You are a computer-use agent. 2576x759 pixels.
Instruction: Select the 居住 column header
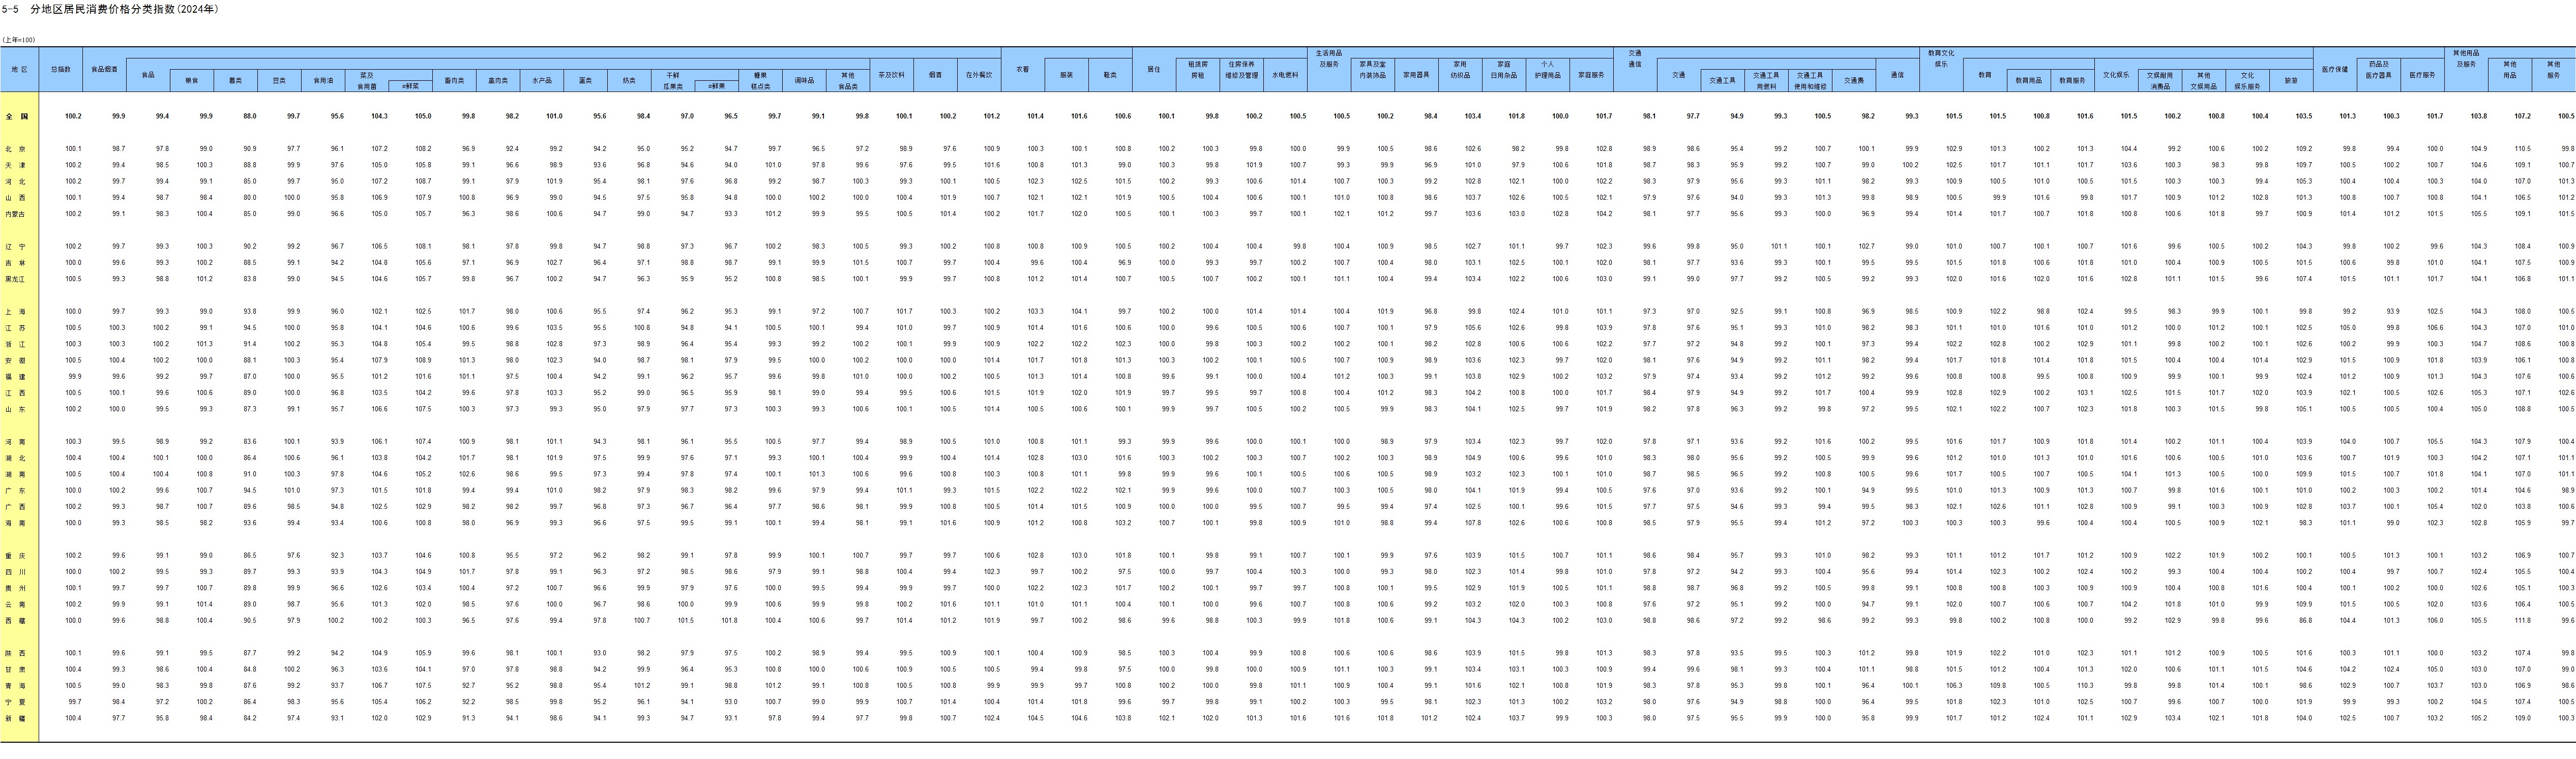pyautogui.click(x=1154, y=69)
